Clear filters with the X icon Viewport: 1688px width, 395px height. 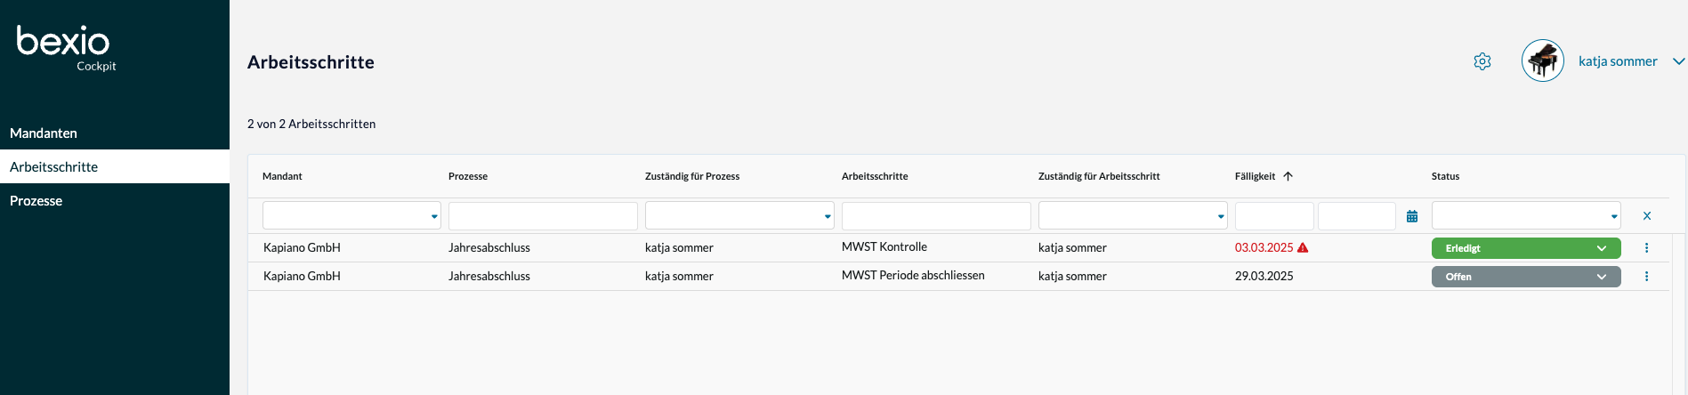click(1647, 216)
